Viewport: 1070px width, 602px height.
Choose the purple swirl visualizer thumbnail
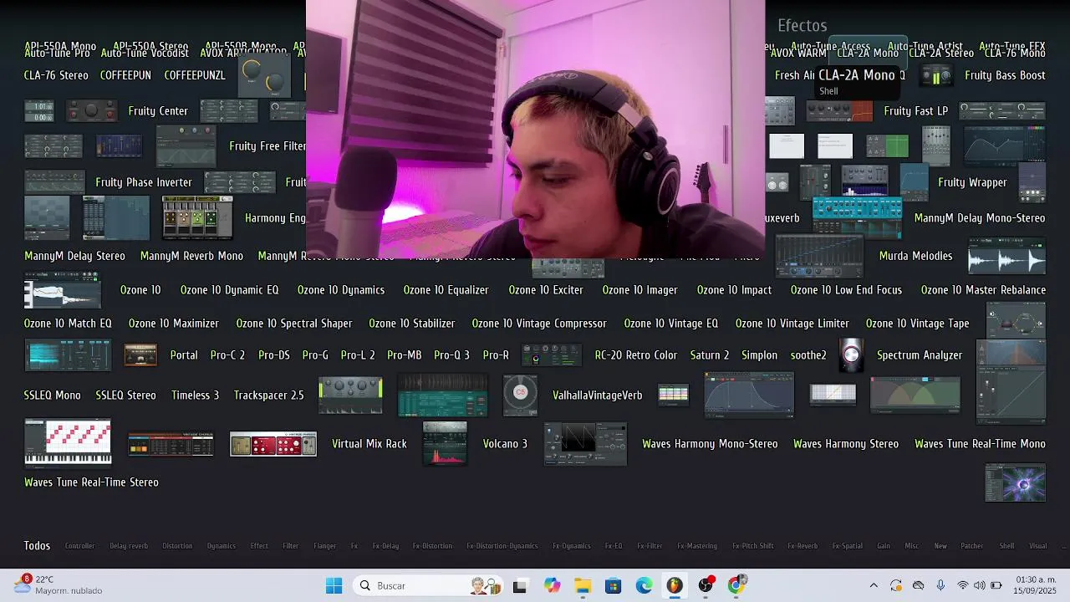click(1016, 483)
